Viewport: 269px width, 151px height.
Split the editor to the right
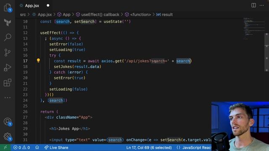tap(253, 5)
